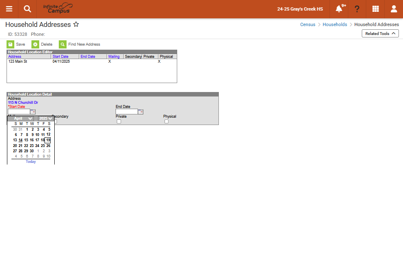Open the app switcher grid icon
The image size is (403, 261).
click(x=376, y=9)
